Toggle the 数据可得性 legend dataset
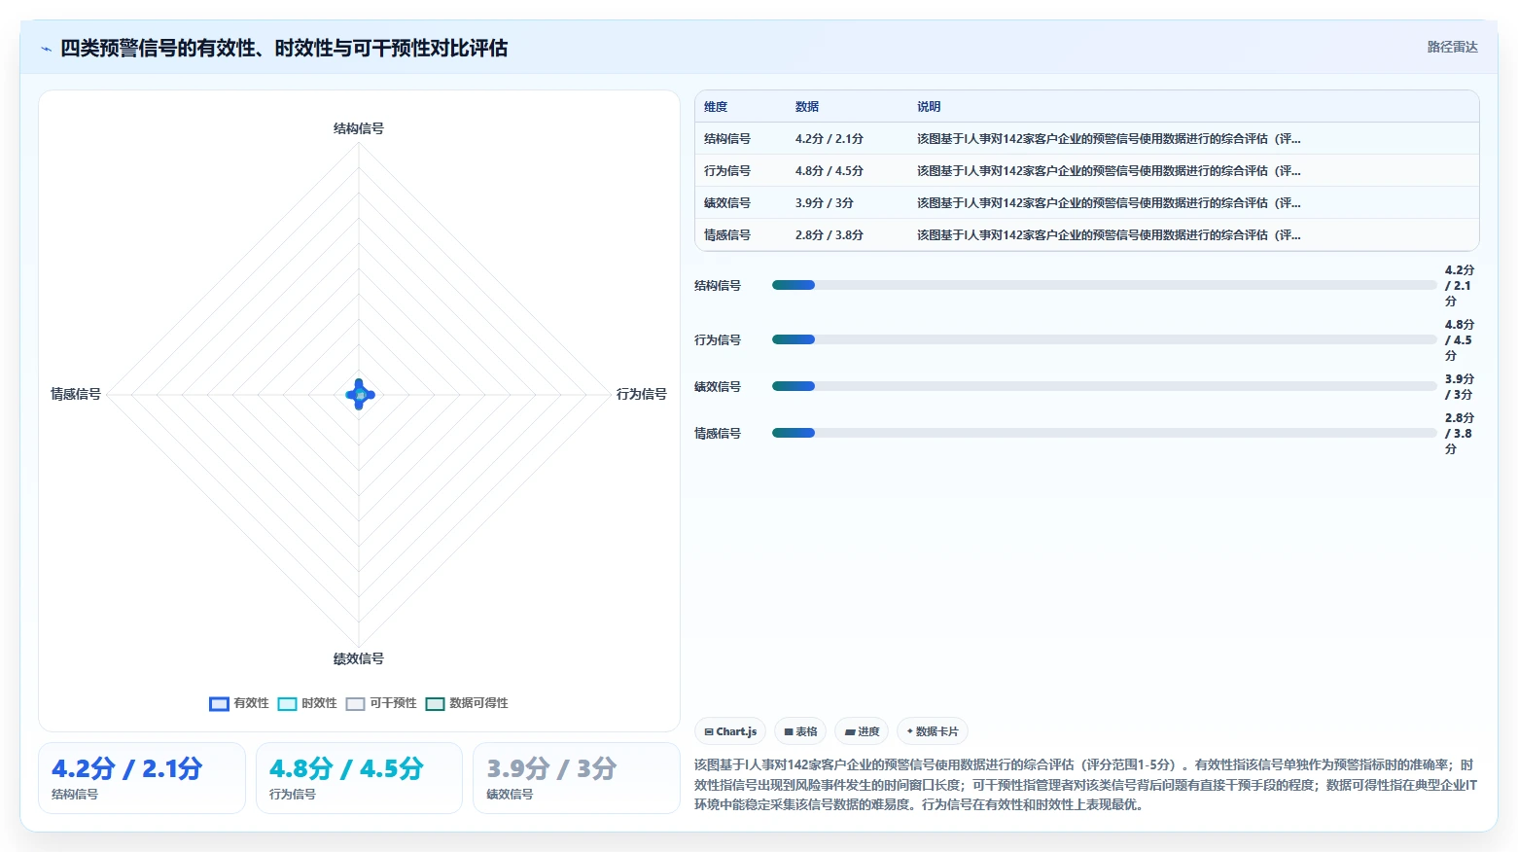 [x=467, y=703]
